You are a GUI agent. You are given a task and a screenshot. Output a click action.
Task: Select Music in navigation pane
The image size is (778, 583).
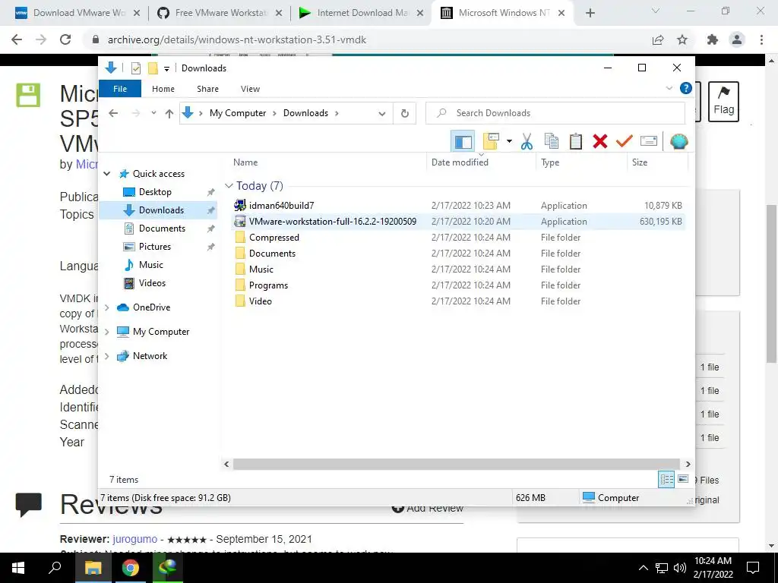(151, 265)
